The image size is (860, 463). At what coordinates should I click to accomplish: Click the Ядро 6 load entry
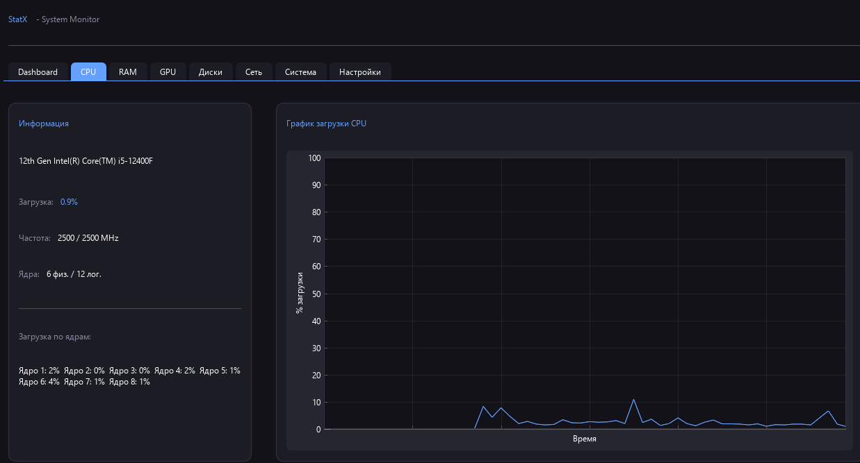point(40,381)
